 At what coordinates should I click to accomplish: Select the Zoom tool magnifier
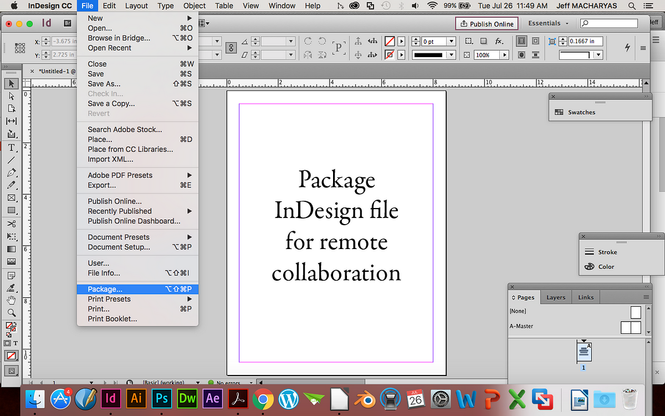pyautogui.click(x=11, y=312)
